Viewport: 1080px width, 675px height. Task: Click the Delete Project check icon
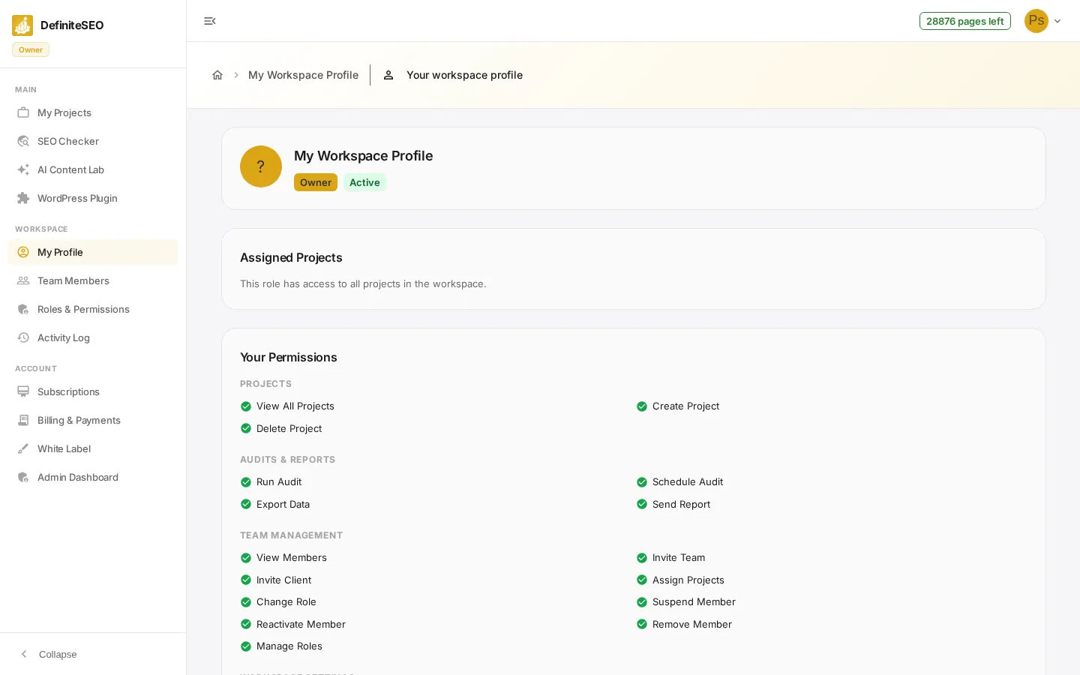click(246, 428)
